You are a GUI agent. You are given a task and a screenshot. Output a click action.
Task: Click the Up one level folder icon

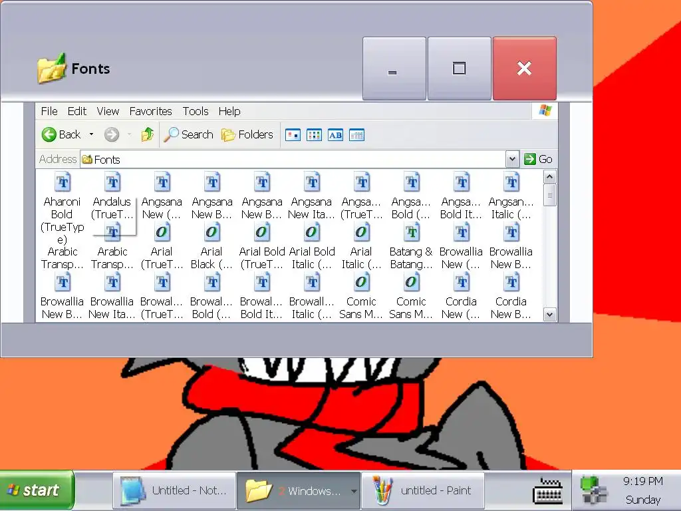147,134
